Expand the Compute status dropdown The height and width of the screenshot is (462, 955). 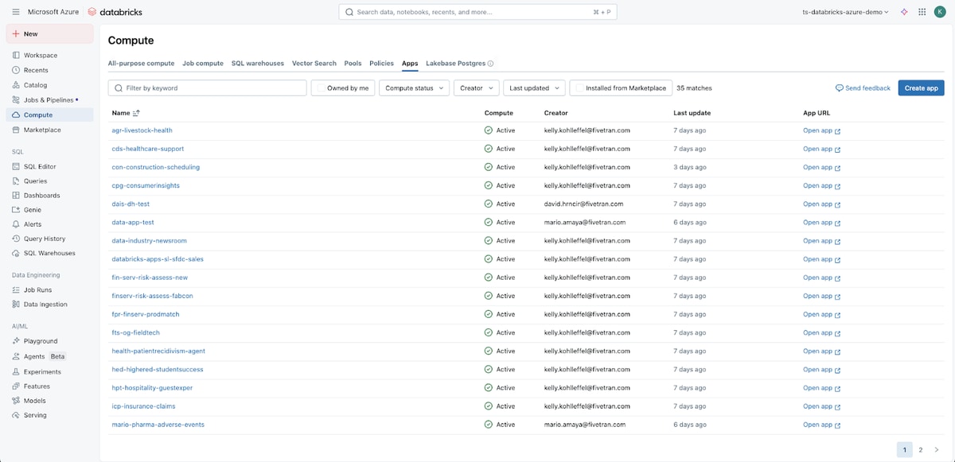pos(414,88)
